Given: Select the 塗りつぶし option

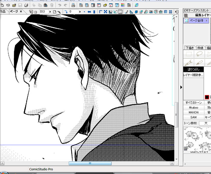Looking at the screenshot, I should [x=194, y=69].
